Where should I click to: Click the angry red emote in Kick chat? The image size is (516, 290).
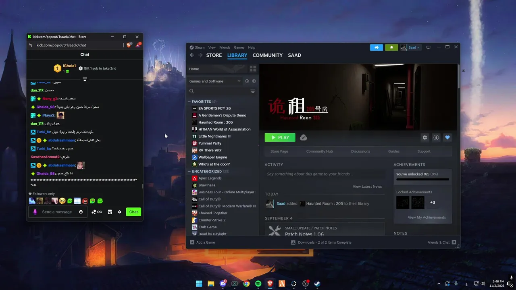pos(85,201)
